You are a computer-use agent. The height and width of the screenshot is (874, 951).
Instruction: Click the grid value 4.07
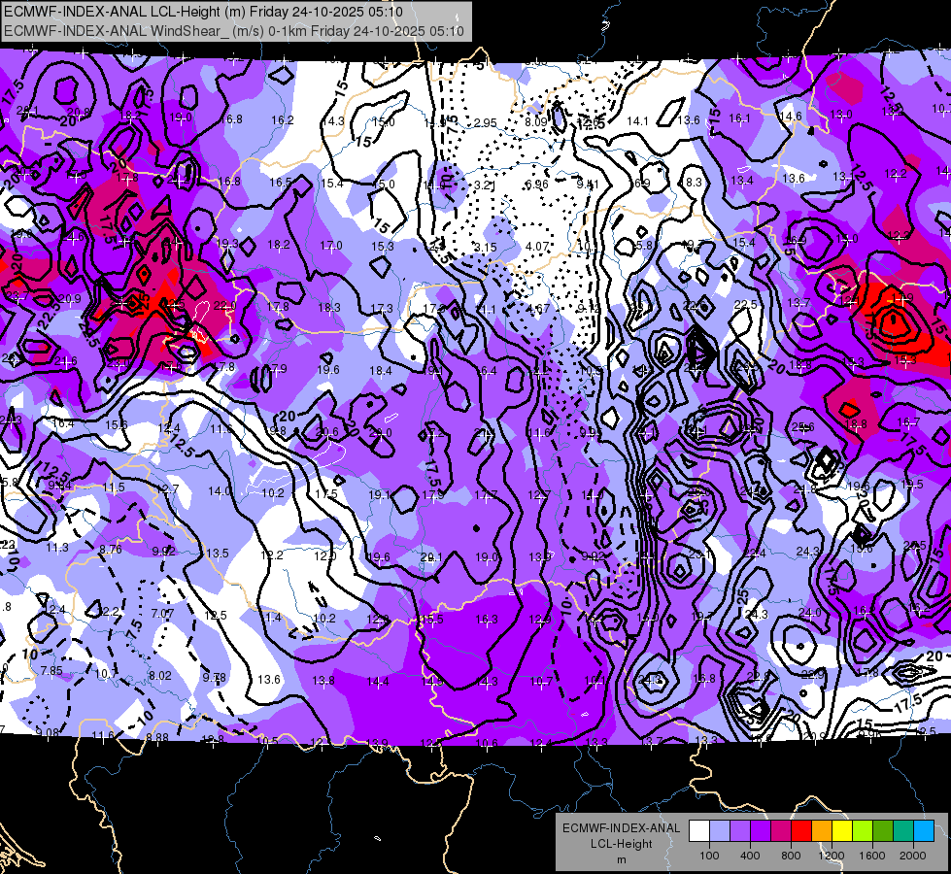(537, 247)
